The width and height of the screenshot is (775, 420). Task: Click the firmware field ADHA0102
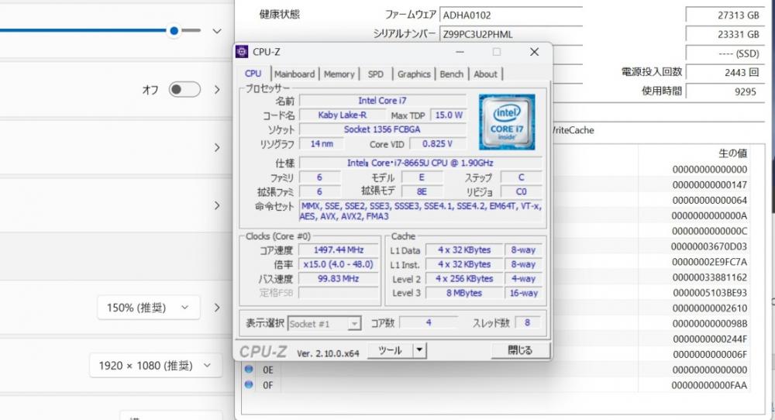(511, 15)
